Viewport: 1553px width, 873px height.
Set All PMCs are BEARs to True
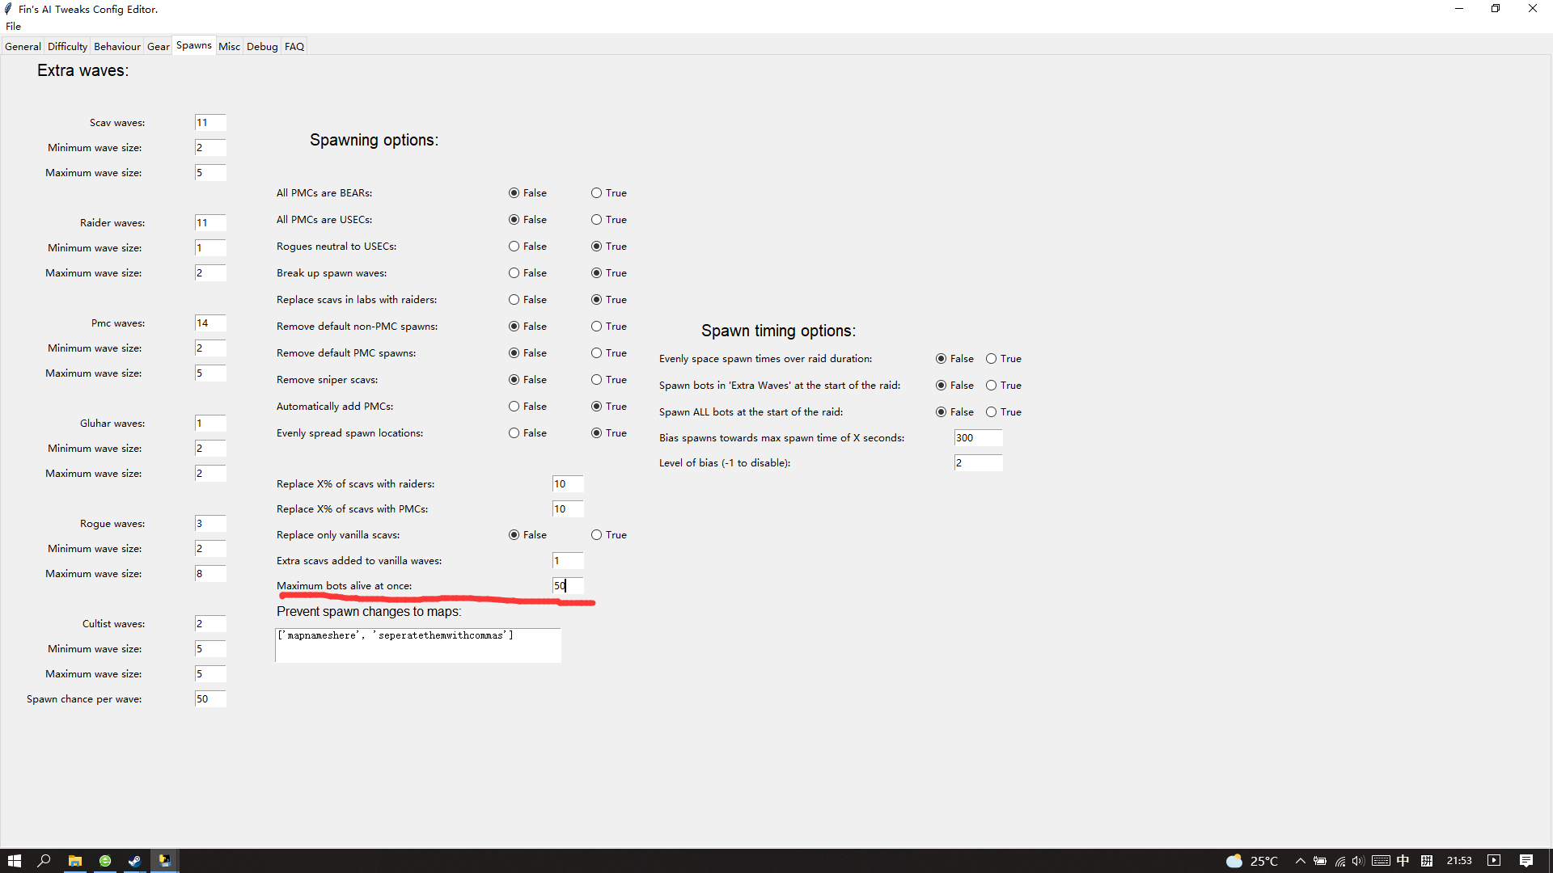[596, 193]
